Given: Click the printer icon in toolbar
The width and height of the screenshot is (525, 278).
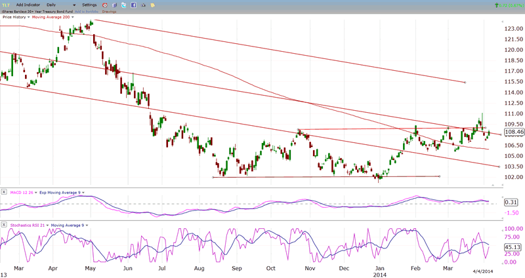Looking at the screenshot, I should [x=143, y=5].
